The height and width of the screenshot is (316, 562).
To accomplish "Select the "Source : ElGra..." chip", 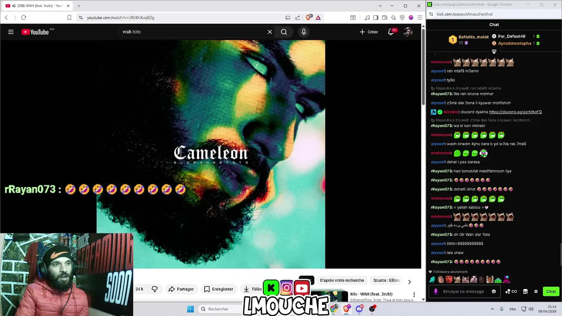I will coord(386,280).
